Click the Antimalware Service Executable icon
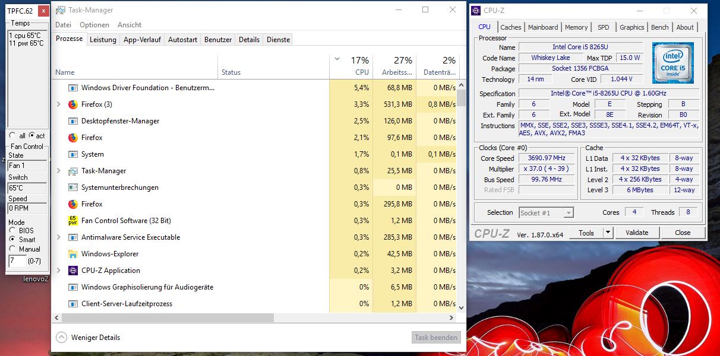 pyautogui.click(x=73, y=237)
